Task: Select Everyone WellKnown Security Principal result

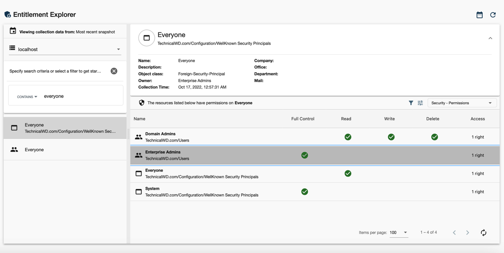Action: 65,128
